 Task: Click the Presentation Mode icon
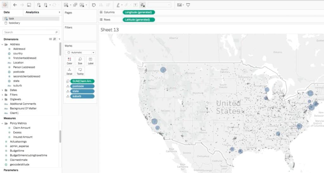188,5
